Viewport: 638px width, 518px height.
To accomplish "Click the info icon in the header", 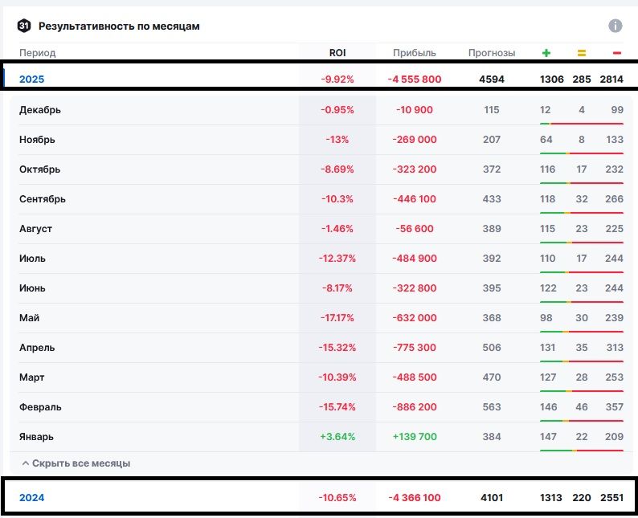I will pos(616,26).
